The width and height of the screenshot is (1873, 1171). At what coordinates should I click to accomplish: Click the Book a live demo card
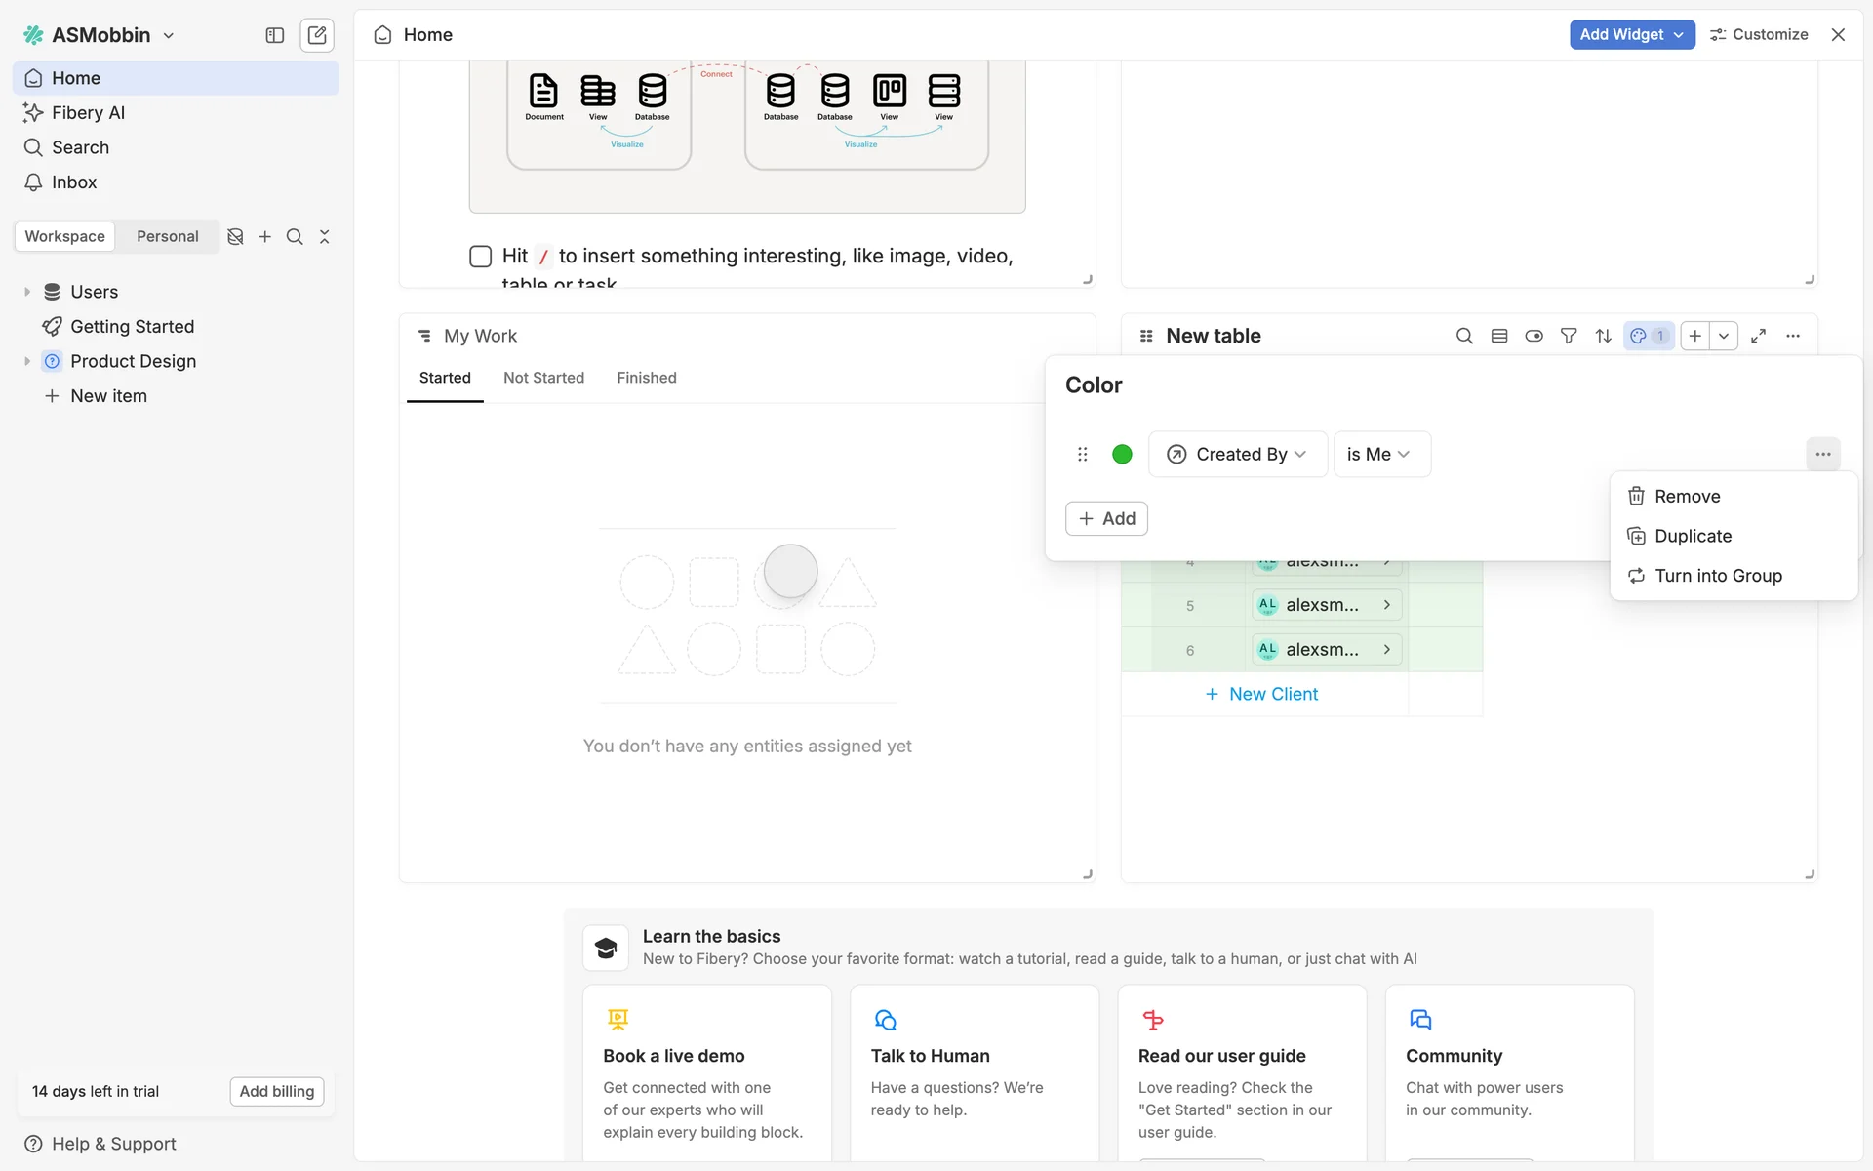coord(706,1073)
